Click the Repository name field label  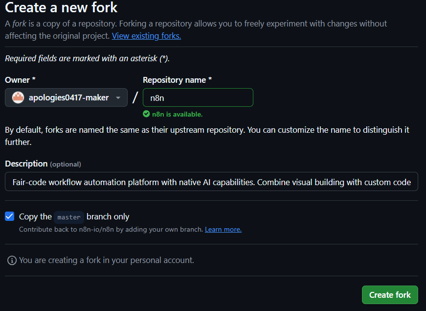(x=177, y=79)
